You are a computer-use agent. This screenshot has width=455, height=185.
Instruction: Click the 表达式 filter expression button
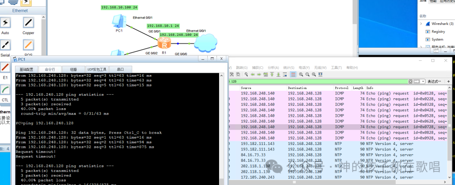coord(434,82)
